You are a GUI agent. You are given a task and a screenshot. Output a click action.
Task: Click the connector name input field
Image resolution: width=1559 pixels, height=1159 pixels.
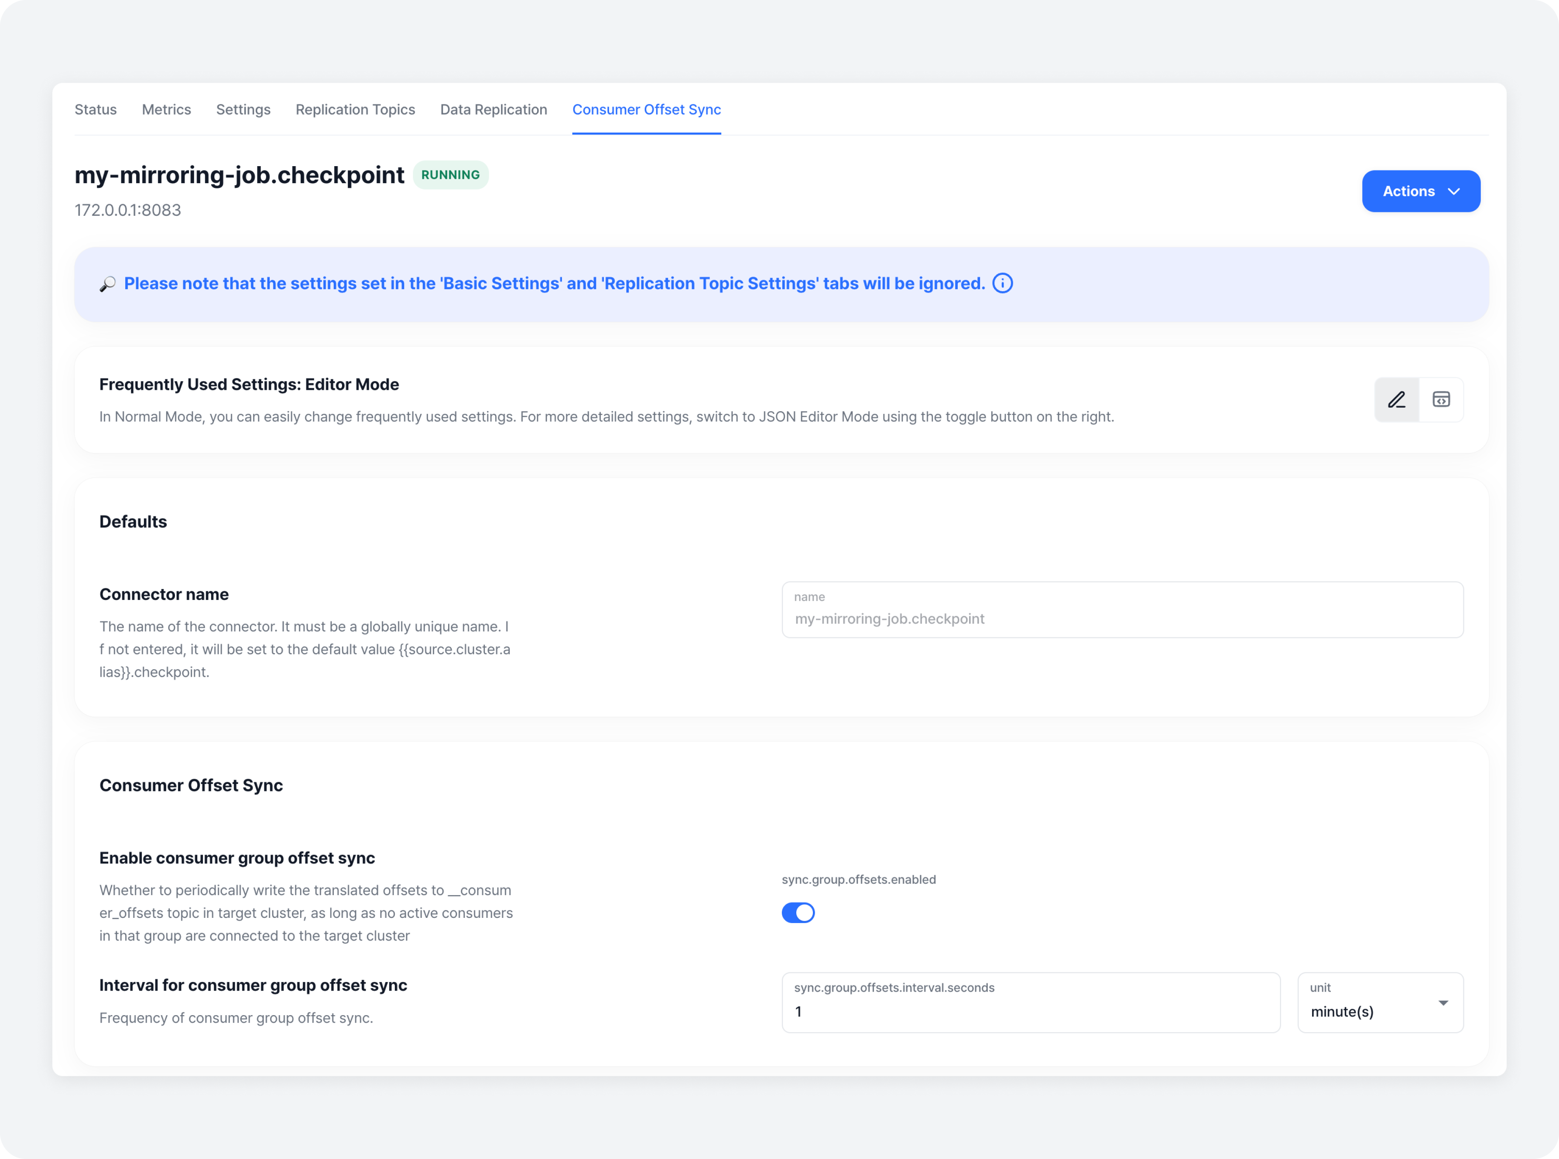pyautogui.click(x=1122, y=618)
